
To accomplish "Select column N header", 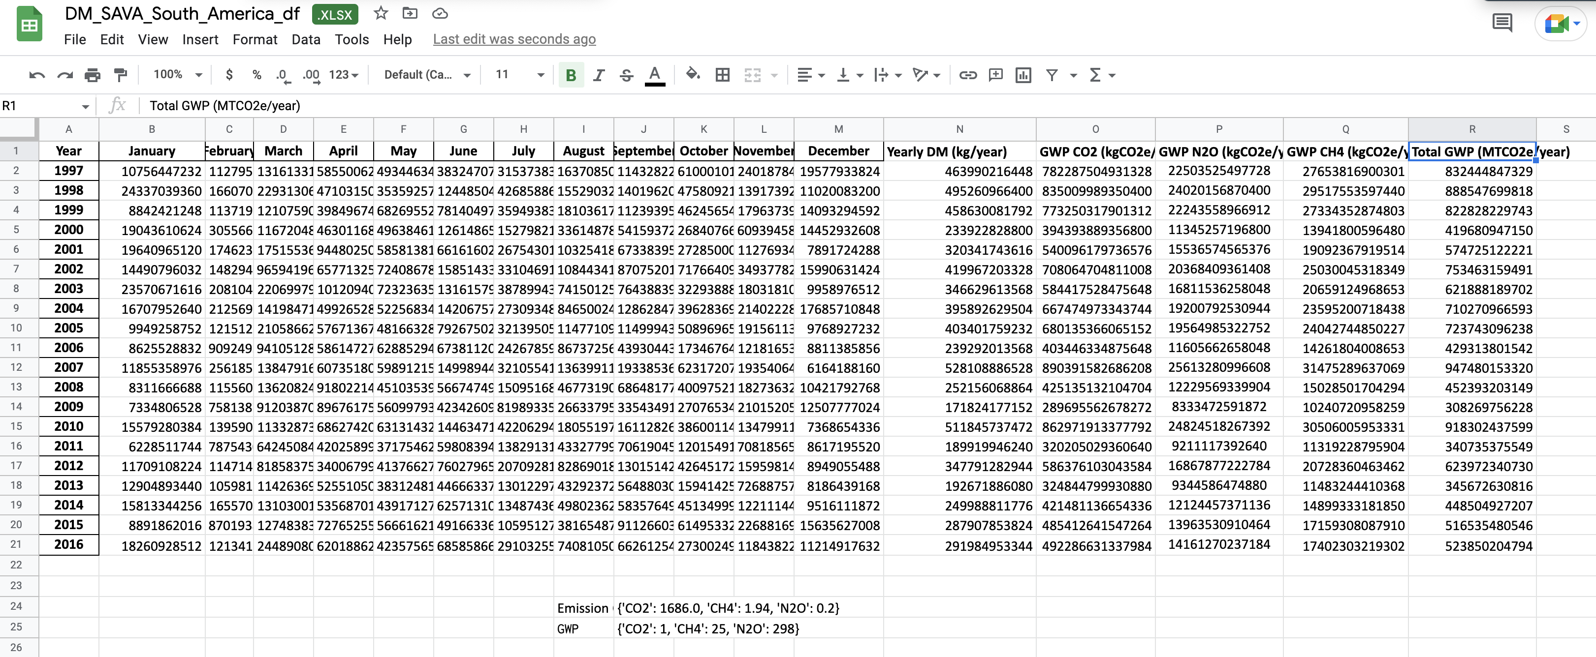I will (x=959, y=129).
